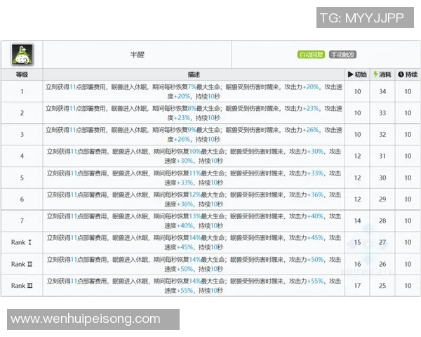Click level 7 description with 攻击力+40%
The image size is (421, 337).
click(x=194, y=220)
